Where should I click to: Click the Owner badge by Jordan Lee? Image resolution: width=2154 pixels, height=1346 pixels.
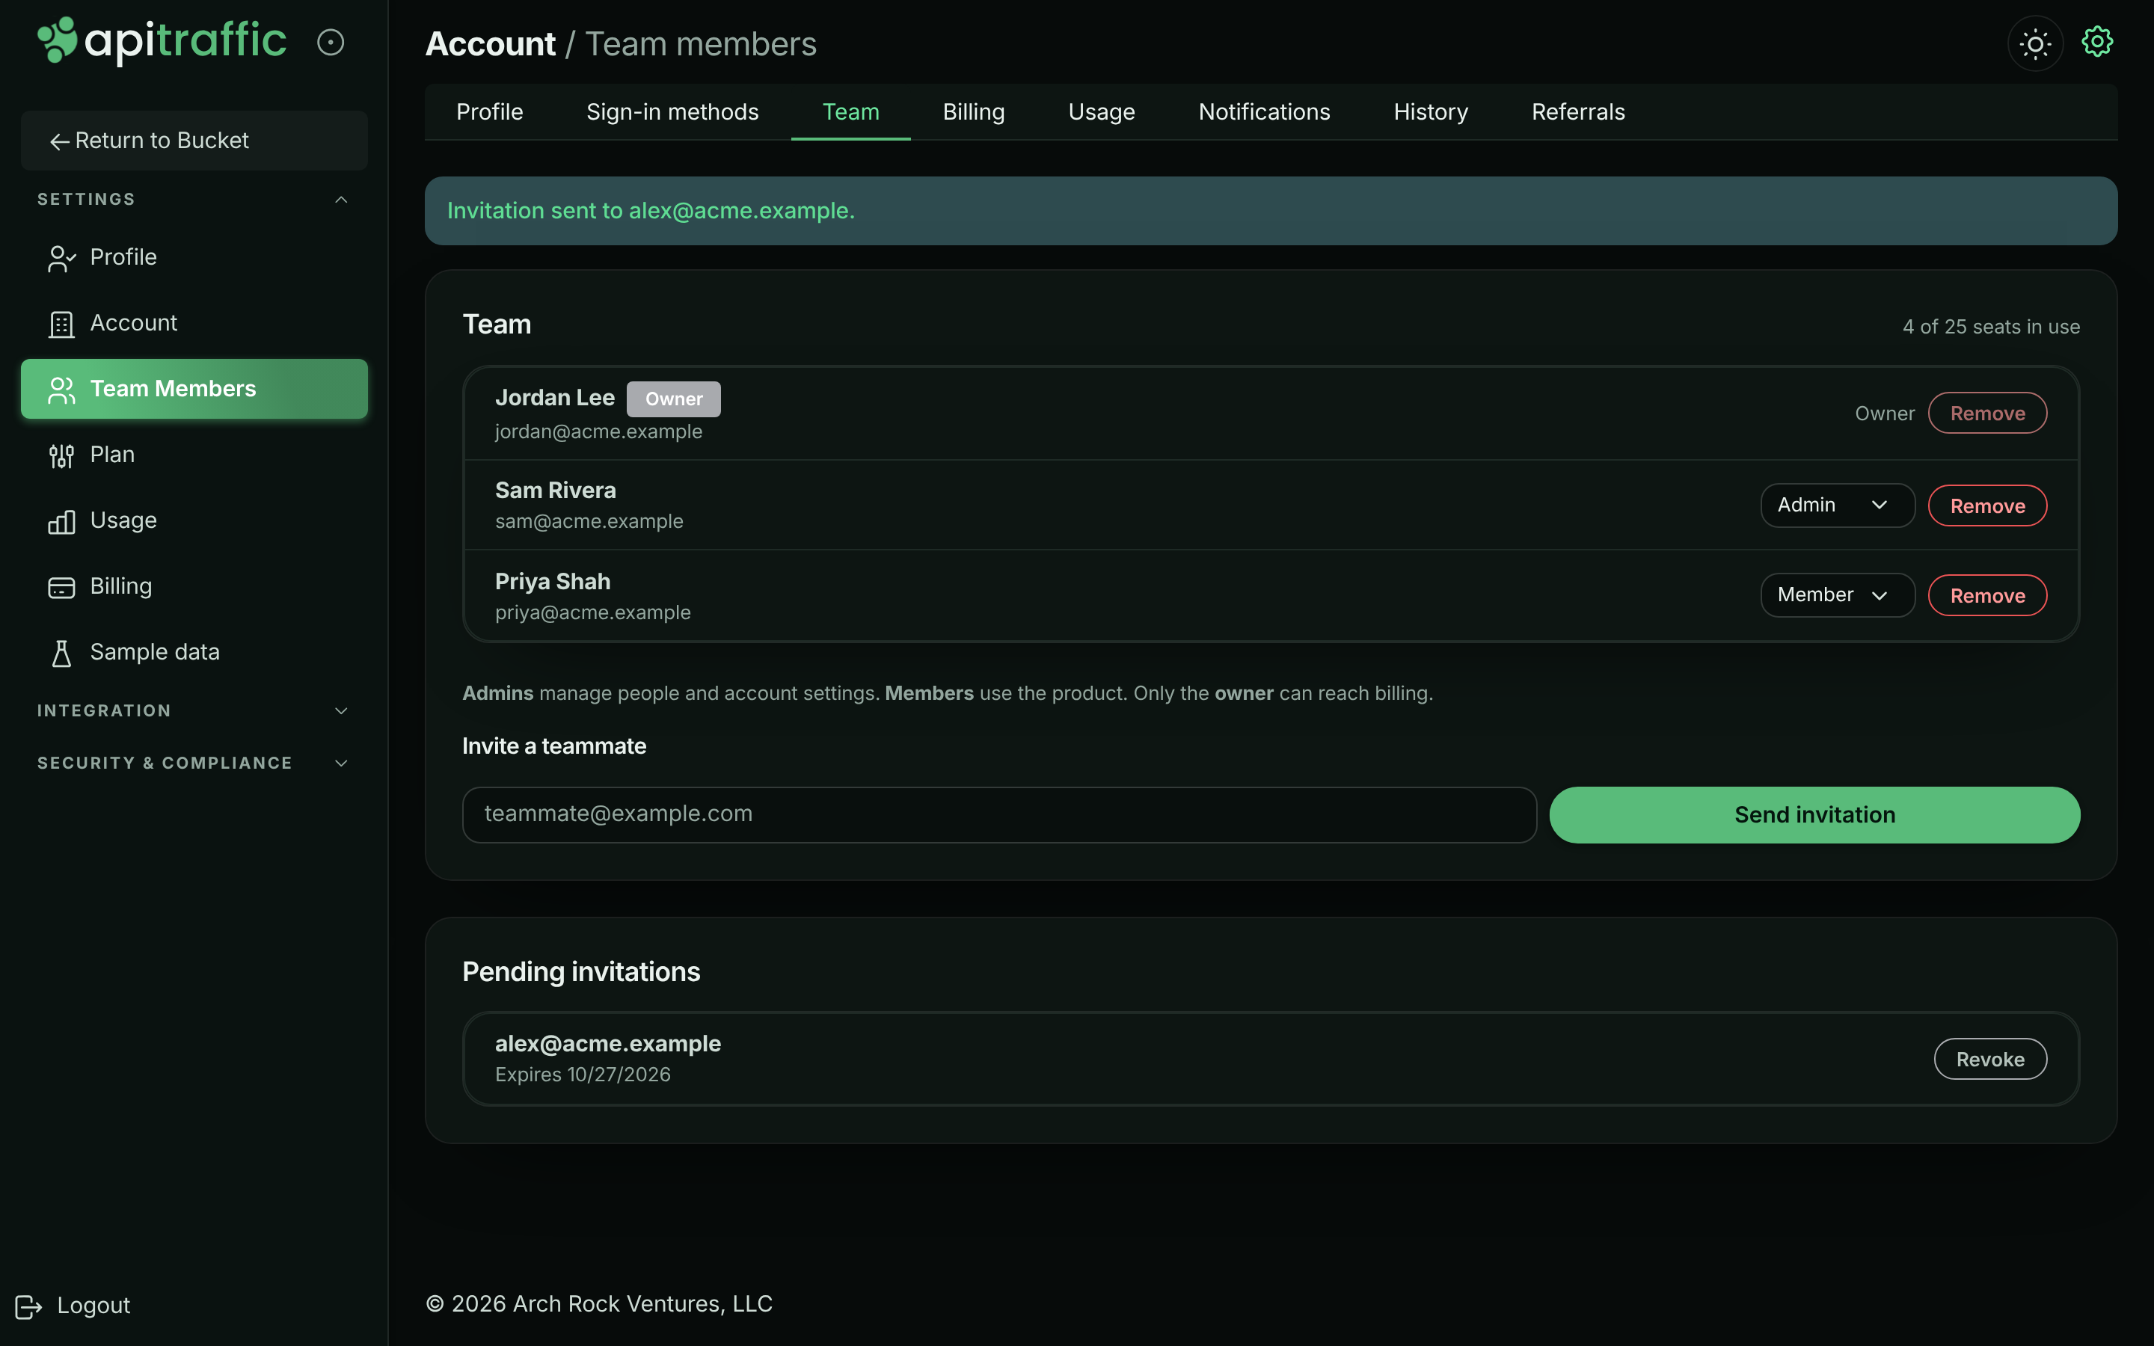click(673, 399)
